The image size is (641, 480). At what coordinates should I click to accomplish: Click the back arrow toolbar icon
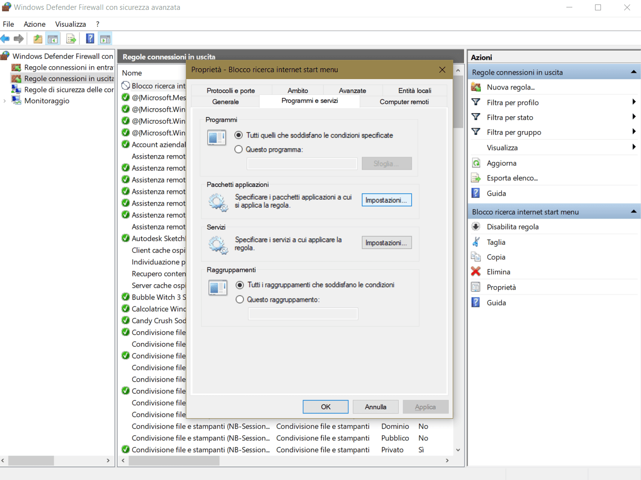click(5, 39)
